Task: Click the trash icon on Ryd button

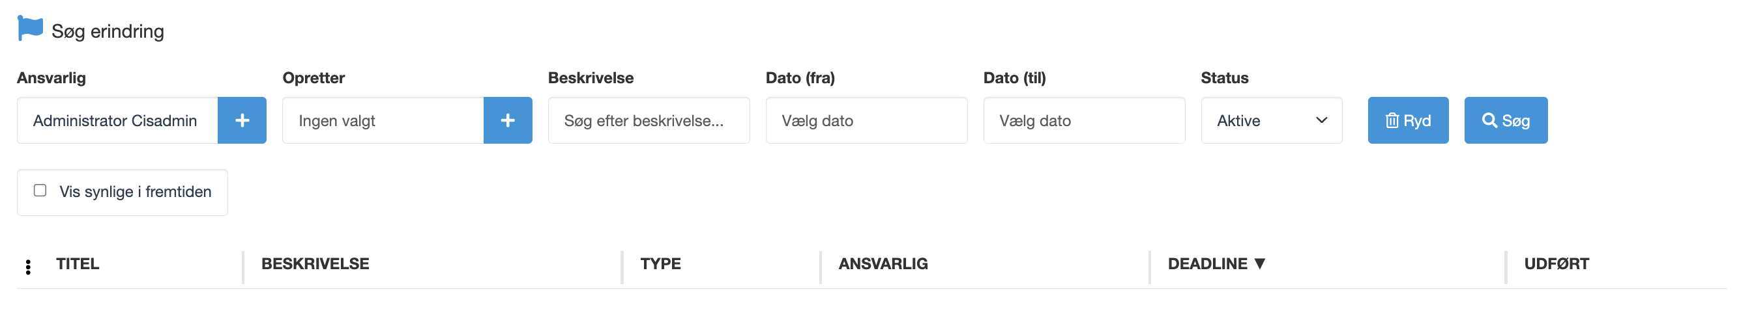Action: [x=1392, y=120]
